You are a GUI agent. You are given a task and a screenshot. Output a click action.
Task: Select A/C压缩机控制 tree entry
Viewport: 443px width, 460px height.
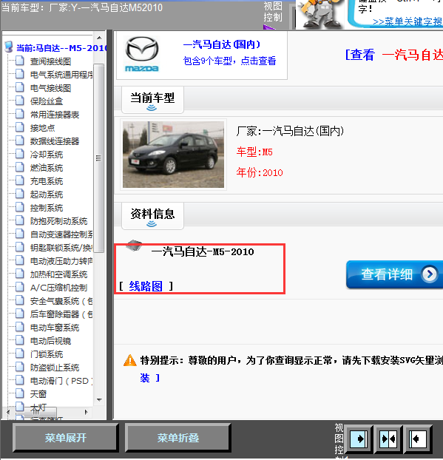click(x=58, y=288)
